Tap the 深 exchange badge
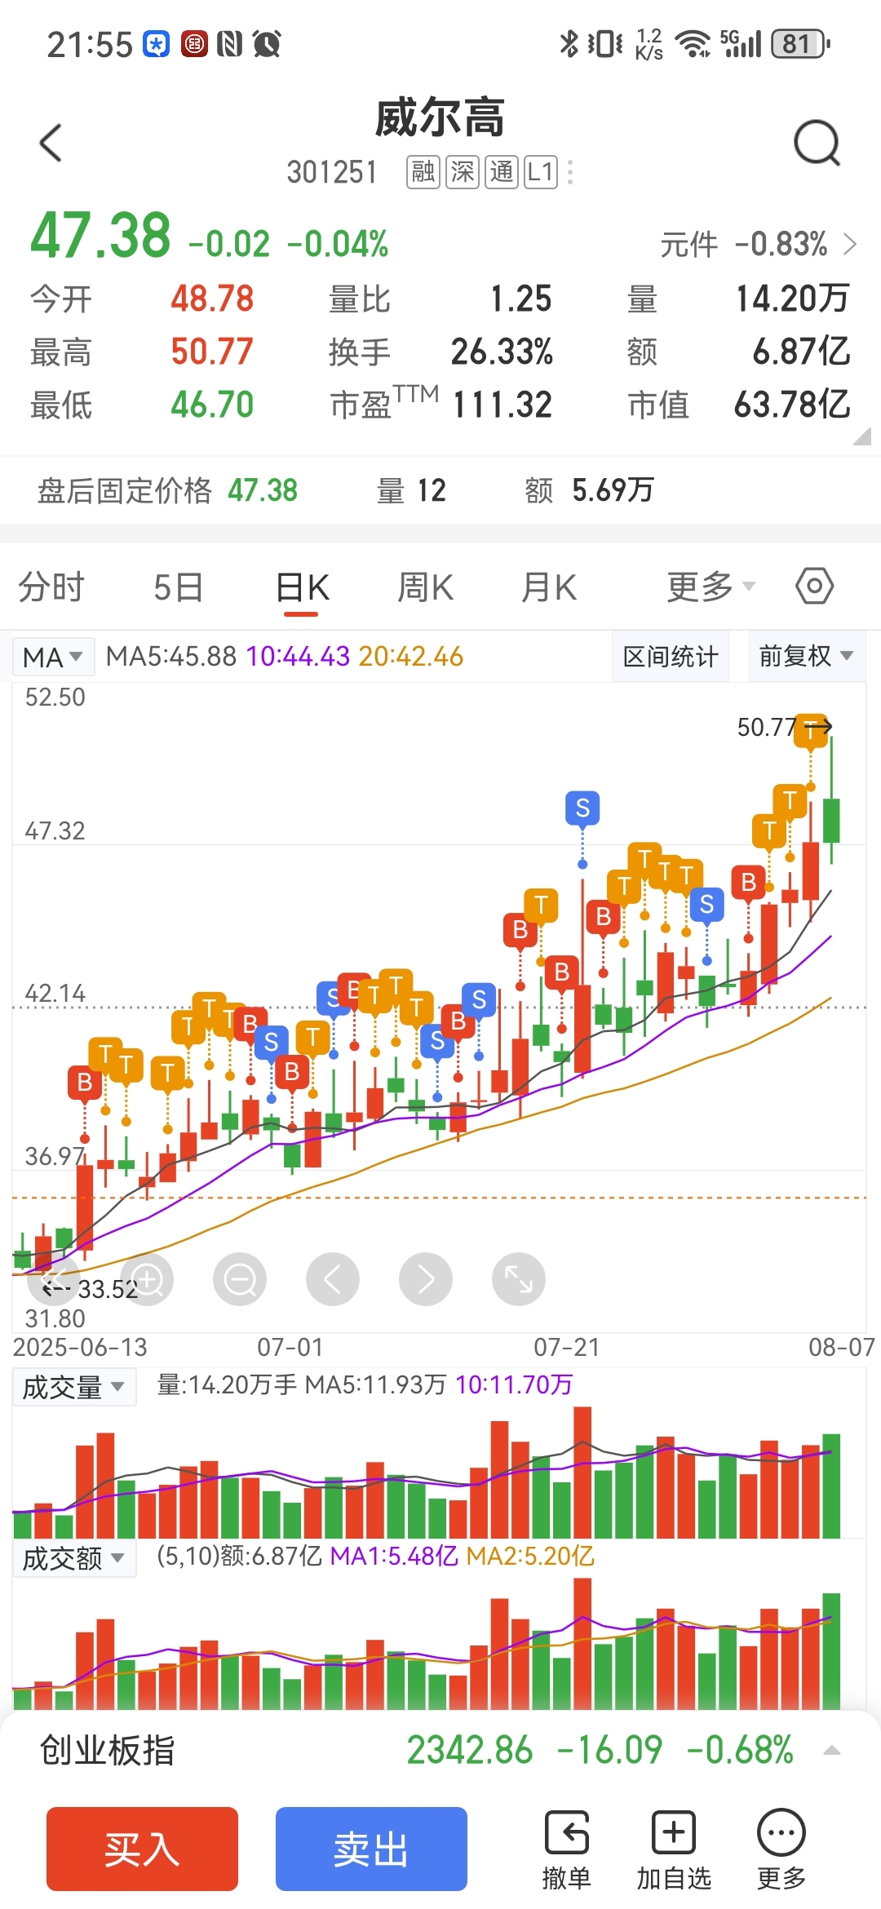Screen dimensions: 881x1909 pyautogui.click(x=463, y=172)
